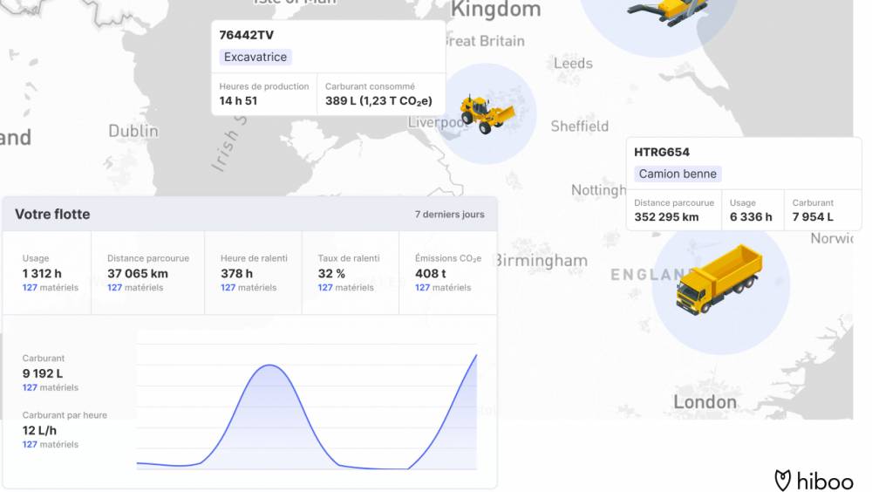Select the yellow dump truck map marker
The height and width of the screenshot is (492, 872).
(x=719, y=279)
